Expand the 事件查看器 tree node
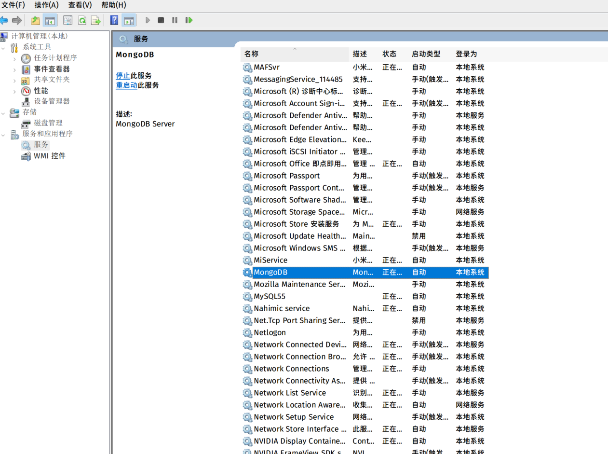The width and height of the screenshot is (608, 454). [x=15, y=69]
